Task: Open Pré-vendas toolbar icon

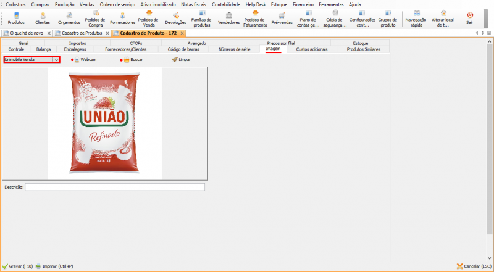Action: 282,19
